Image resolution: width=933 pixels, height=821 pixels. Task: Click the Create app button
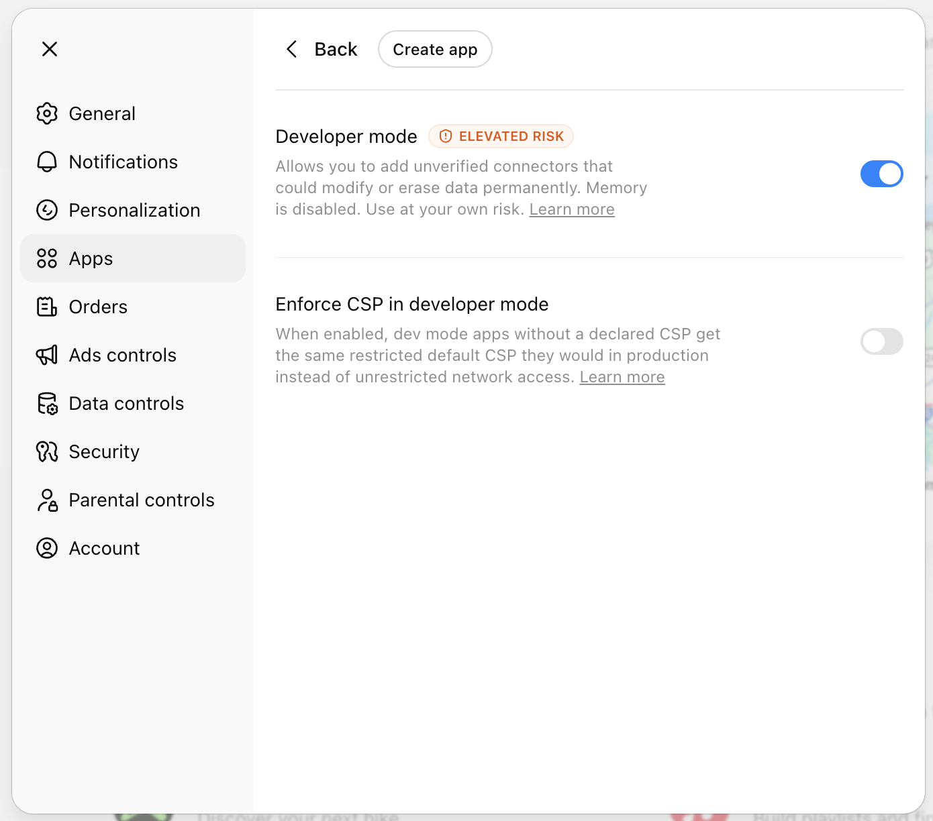click(x=435, y=49)
